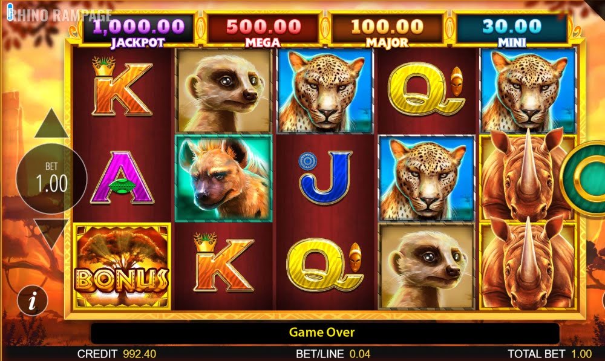Click the Bet 1.00 circle display

point(51,178)
